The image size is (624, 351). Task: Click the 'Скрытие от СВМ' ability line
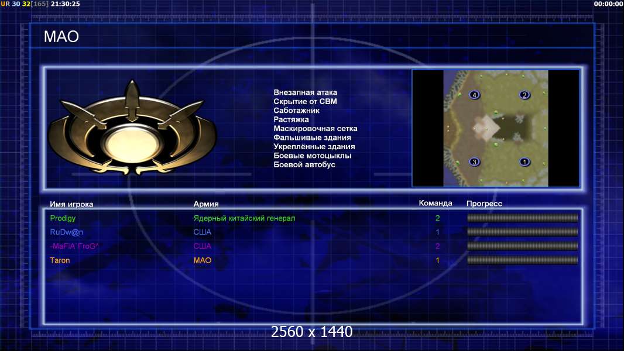tap(305, 101)
